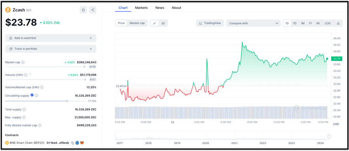349x151 pixels.
Task: Click the Zcash coin logo icon
Action: tap(8, 10)
